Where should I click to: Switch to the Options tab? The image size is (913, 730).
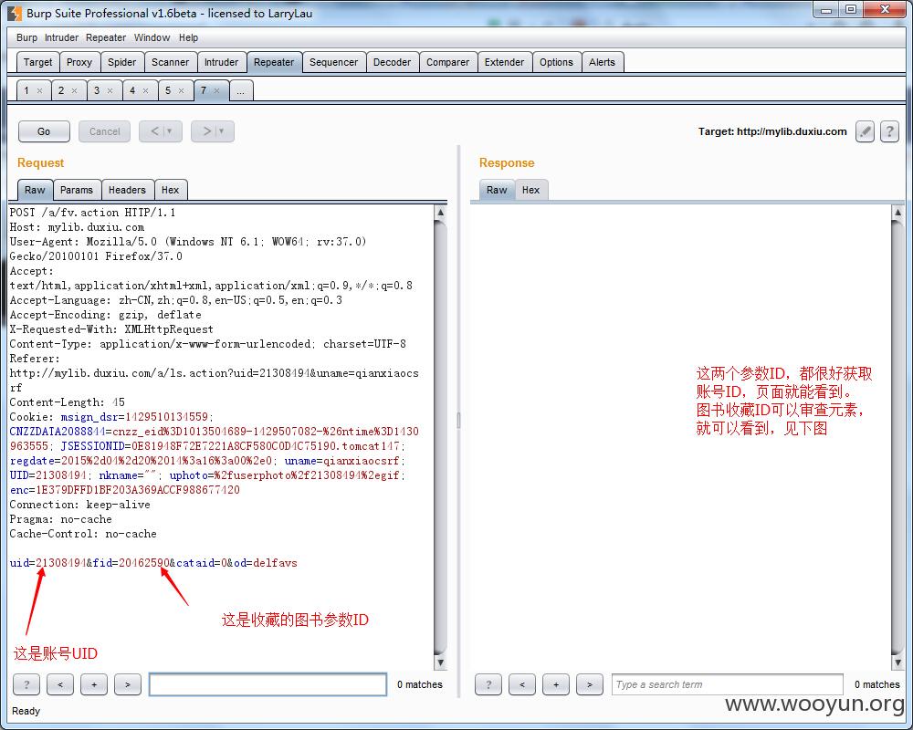[556, 62]
